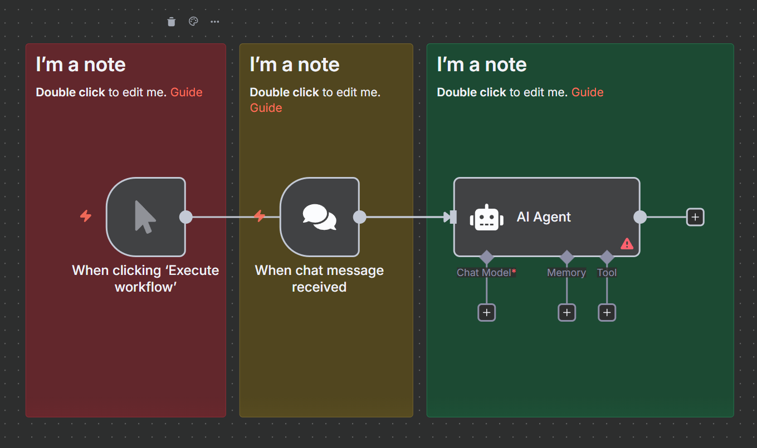Open the color palette icon for the note

(193, 22)
